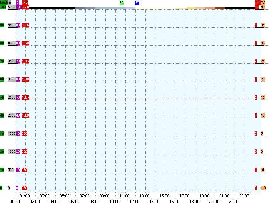
Task: Click the 990 hPa scale label
Action: [x=24, y=152]
